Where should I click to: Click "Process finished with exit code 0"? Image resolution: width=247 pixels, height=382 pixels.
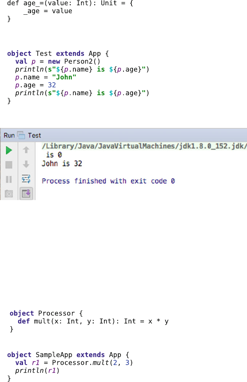pyautogui.click(x=108, y=181)
